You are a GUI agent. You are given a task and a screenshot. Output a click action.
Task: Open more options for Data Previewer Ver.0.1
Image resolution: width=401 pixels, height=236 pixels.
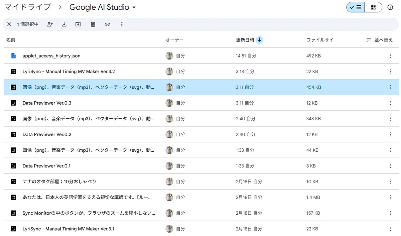click(390, 166)
